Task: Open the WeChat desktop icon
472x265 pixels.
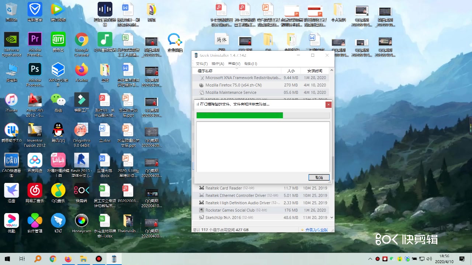Action: (58, 102)
